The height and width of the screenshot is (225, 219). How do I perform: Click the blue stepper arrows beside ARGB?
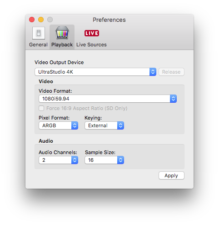pyautogui.click(x=75, y=125)
